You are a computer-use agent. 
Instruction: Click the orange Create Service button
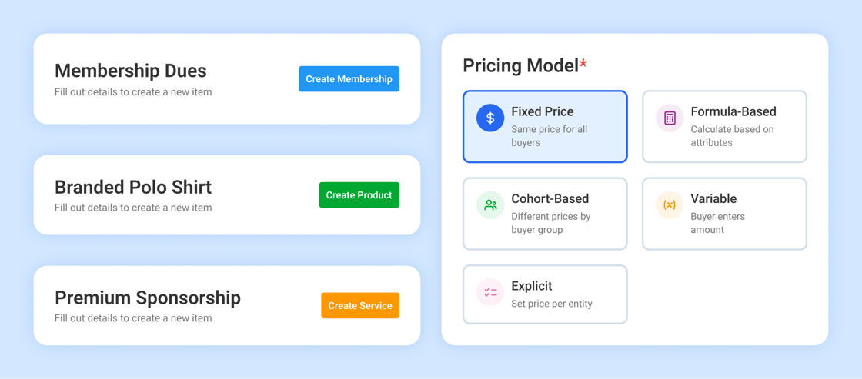coord(360,305)
